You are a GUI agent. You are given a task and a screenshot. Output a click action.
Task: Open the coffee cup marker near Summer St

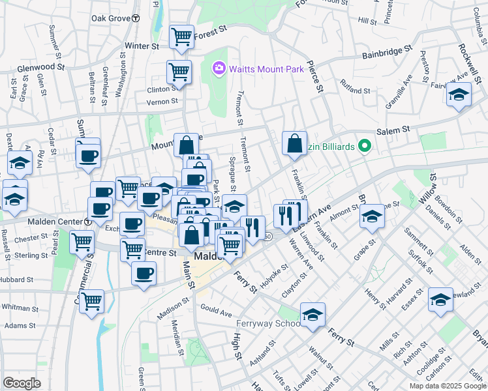[x=88, y=156]
